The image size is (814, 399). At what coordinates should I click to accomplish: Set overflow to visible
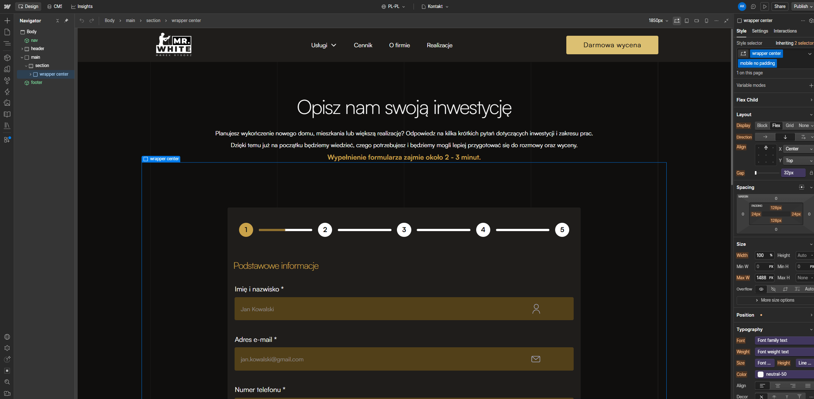[x=761, y=289]
